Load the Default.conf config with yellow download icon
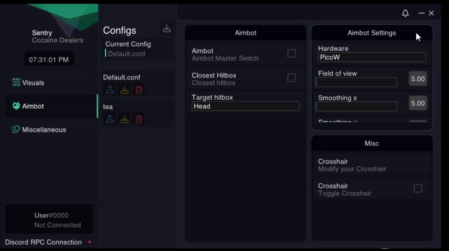449x251 pixels. tap(124, 90)
